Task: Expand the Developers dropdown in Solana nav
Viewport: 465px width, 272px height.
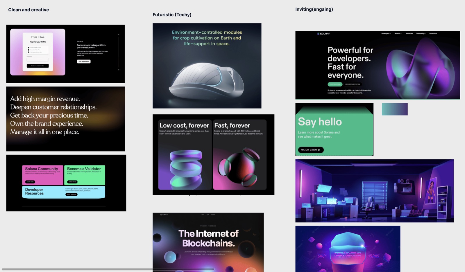Action: tap(386, 34)
